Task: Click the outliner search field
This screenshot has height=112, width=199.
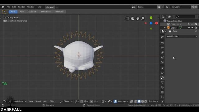Action: pyautogui.click(x=185, y=17)
